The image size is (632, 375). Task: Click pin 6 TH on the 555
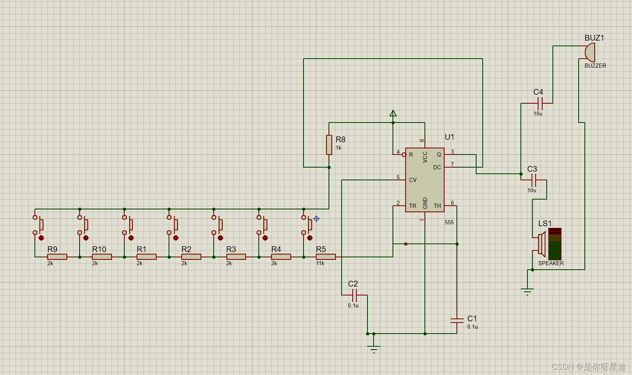click(x=450, y=206)
